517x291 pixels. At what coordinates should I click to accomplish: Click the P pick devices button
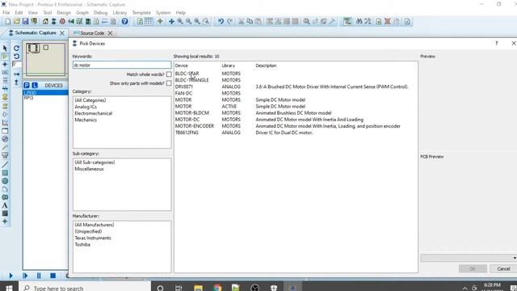[x=27, y=85]
